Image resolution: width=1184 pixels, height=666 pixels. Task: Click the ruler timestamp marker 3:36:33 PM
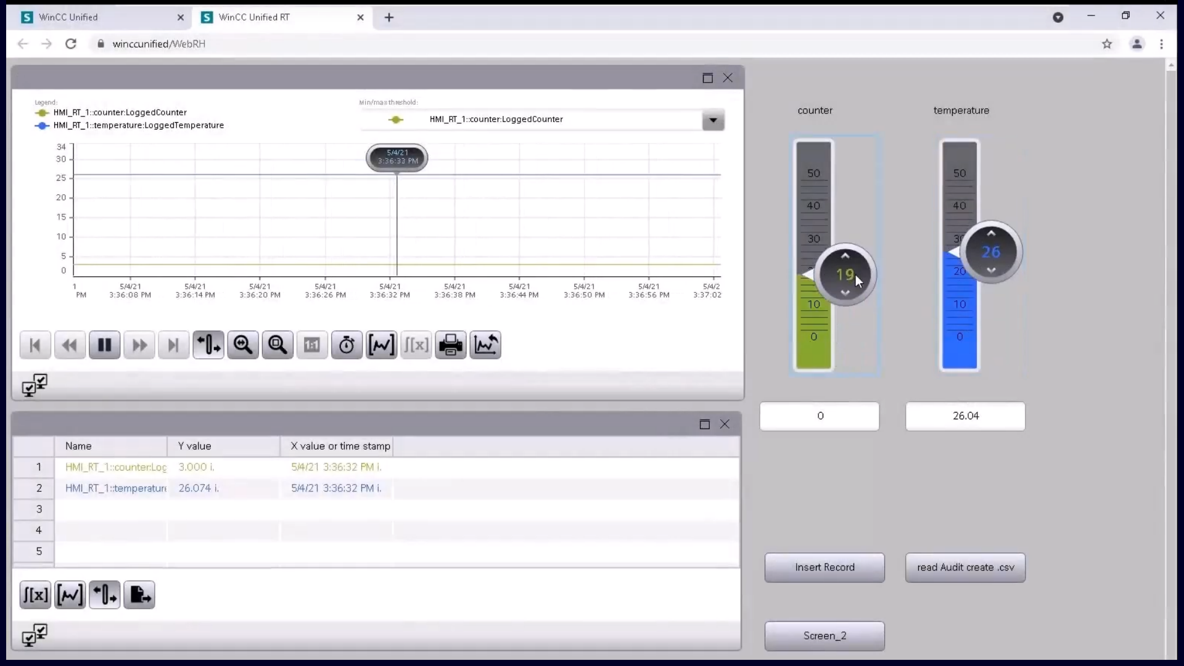(397, 157)
